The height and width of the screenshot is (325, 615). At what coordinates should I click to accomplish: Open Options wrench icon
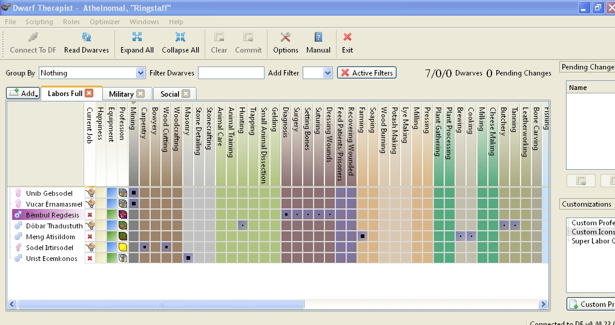(286, 37)
